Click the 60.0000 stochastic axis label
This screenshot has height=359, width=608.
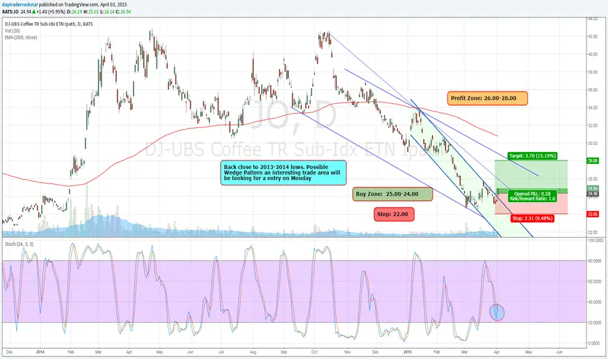595,281
